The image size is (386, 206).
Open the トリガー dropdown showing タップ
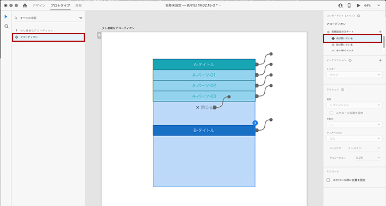(354, 75)
